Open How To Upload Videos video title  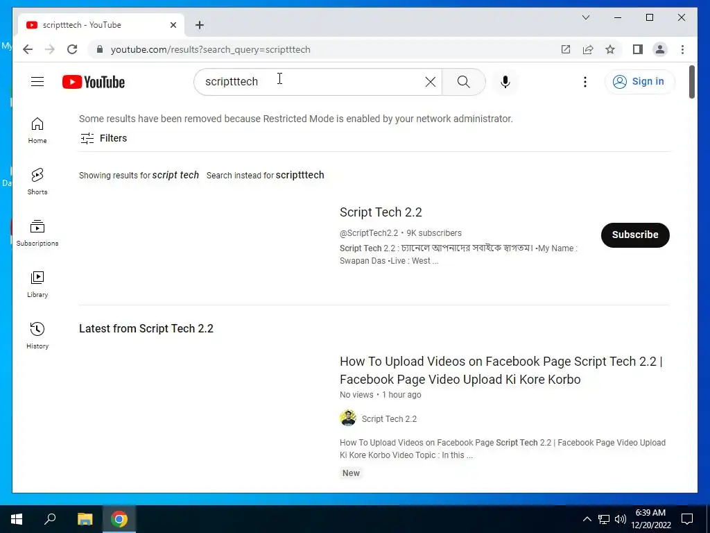(x=501, y=371)
